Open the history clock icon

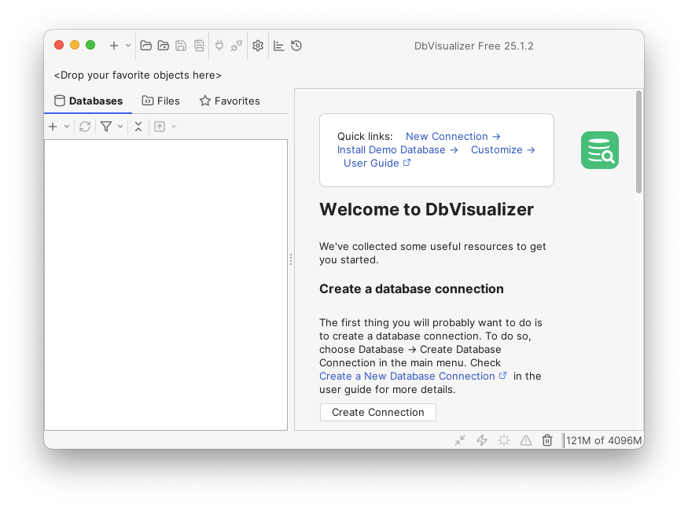coord(296,45)
